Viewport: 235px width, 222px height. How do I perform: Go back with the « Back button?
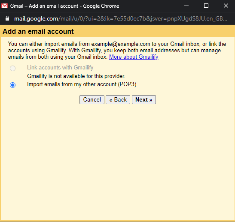pos(118,99)
